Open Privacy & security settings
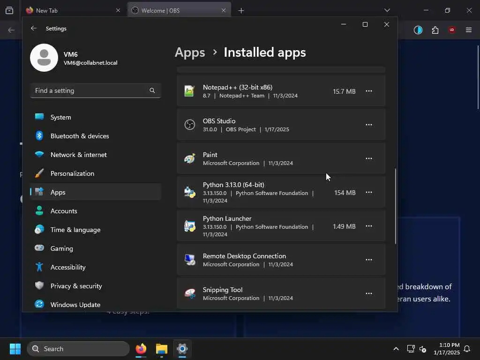This screenshot has height=360, width=480. pyautogui.click(x=95, y=285)
